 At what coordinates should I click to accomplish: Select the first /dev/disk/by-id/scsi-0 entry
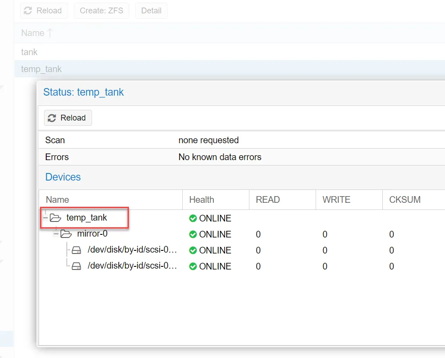click(x=132, y=249)
